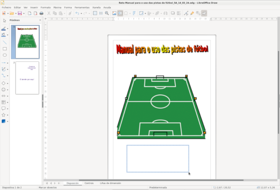Select the Ellipse tool

5,55
